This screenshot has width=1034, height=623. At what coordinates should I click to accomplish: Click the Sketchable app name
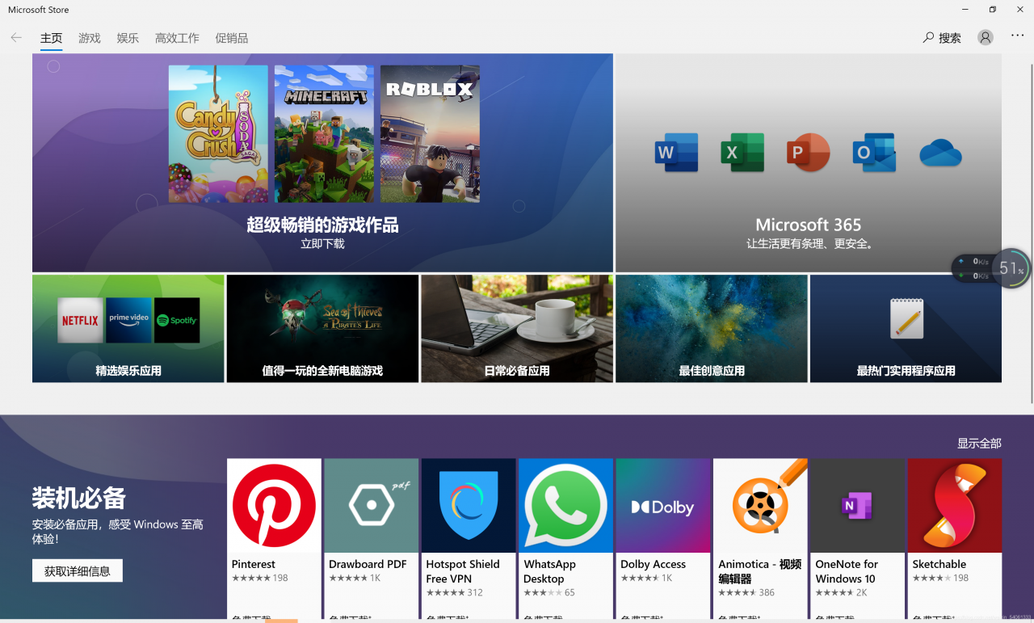pyautogui.click(x=939, y=564)
